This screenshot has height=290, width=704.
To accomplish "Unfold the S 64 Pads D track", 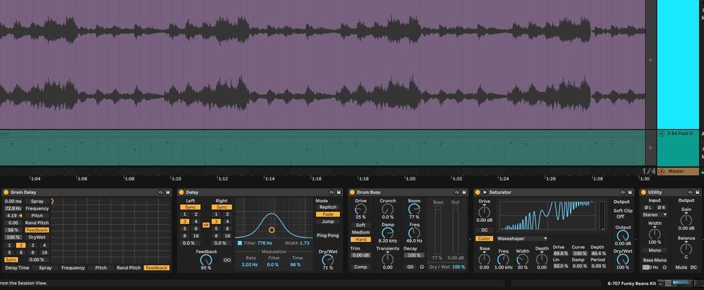I will coord(661,133).
